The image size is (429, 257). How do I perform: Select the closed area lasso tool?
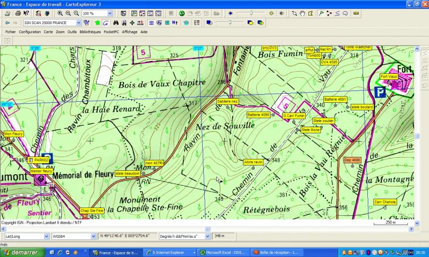345,13
